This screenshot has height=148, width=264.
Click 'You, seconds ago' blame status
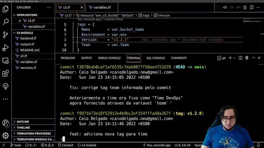click(157, 145)
